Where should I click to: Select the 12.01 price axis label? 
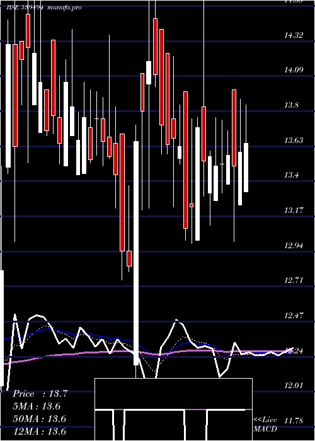click(294, 386)
